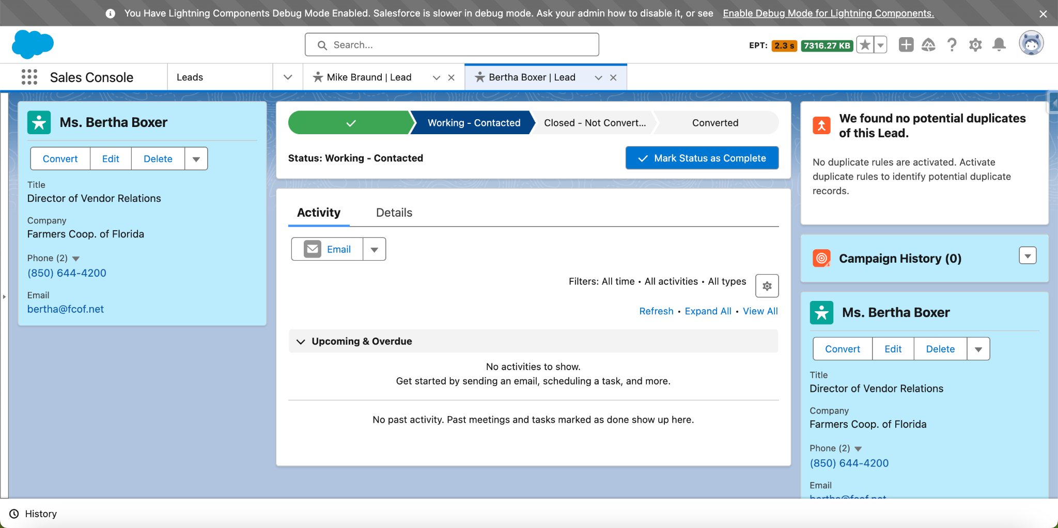Click Convert in the right sidebar card
Screen dimensions: 1058x528
843,349
